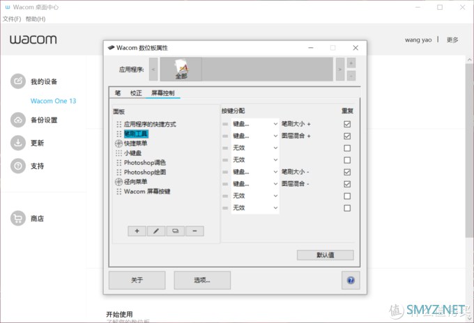474x323 pixels.
Task: Switch to the 校正 tab
Action: tap(136, 93)
